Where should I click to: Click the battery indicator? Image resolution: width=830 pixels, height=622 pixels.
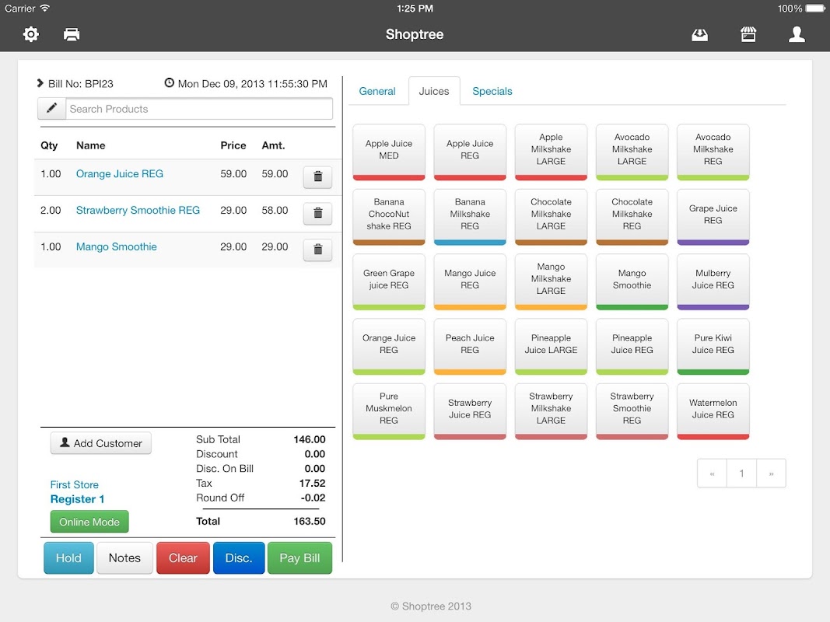(815, 8)
